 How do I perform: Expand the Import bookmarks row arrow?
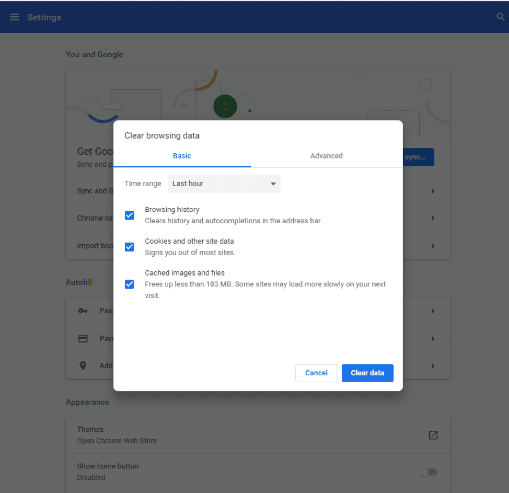pyautogui.click(x=433, y=246)
